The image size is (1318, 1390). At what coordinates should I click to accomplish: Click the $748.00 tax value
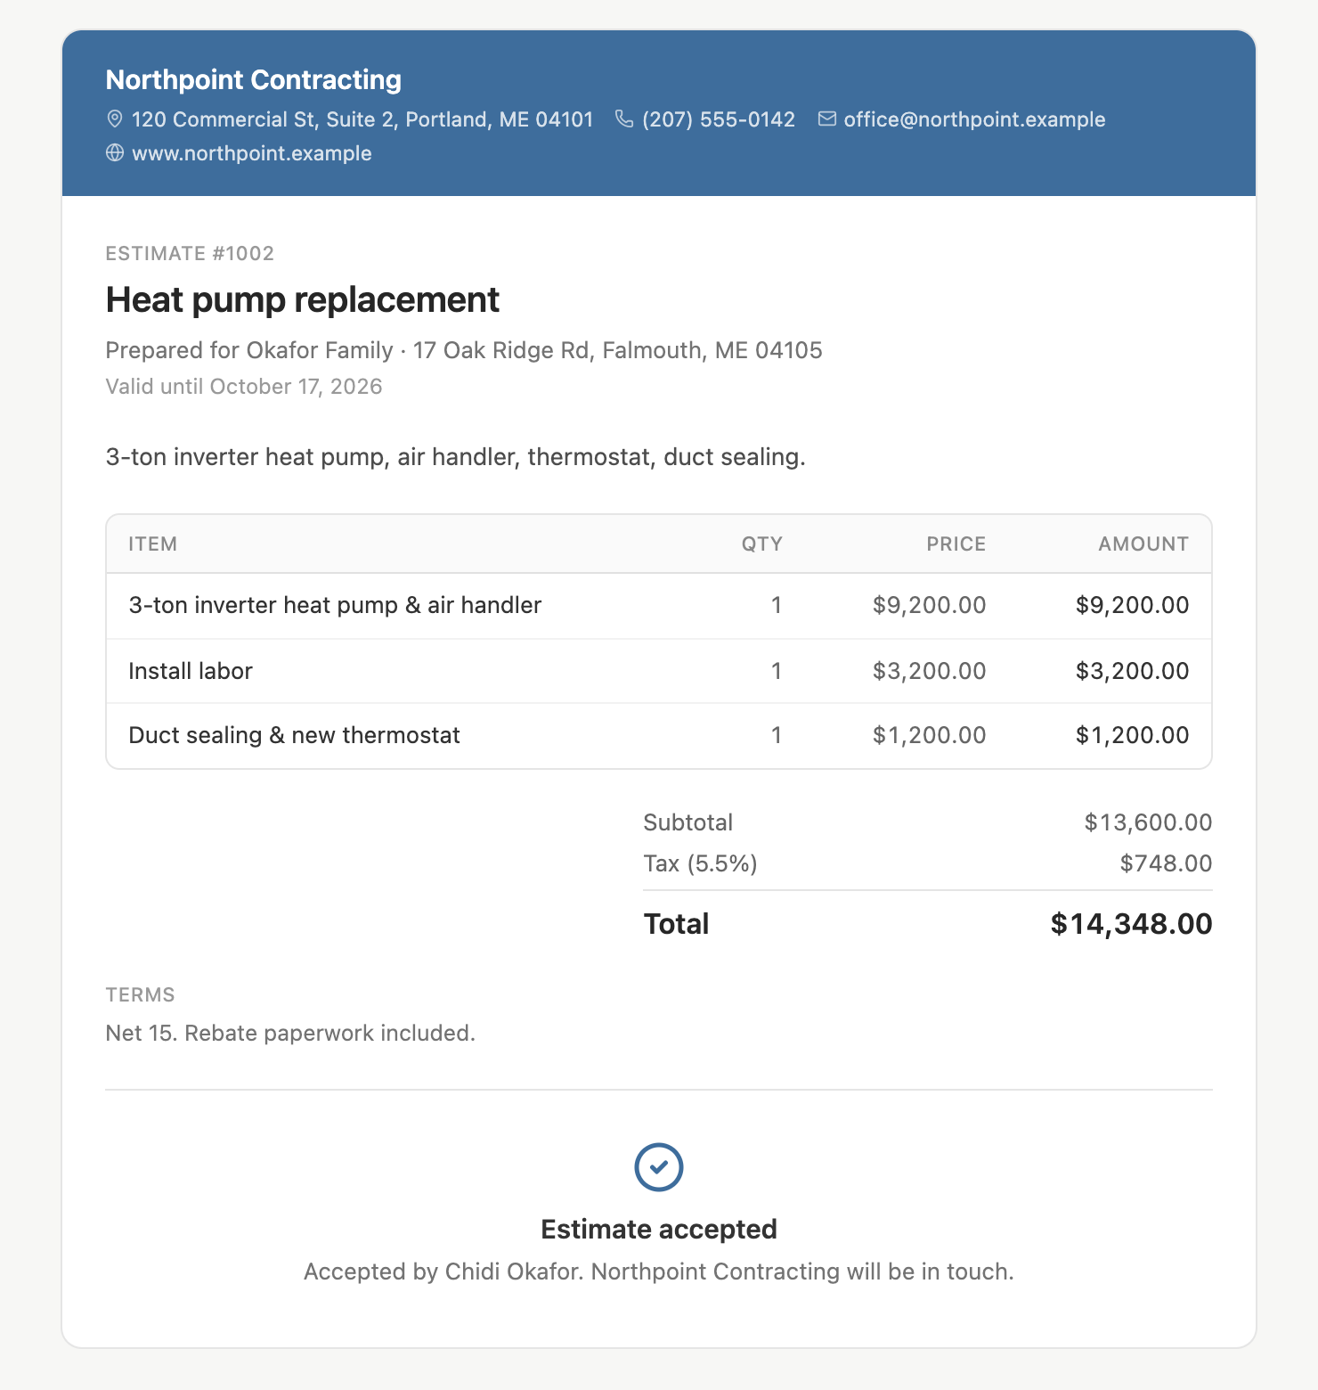tap(1166, 863)
